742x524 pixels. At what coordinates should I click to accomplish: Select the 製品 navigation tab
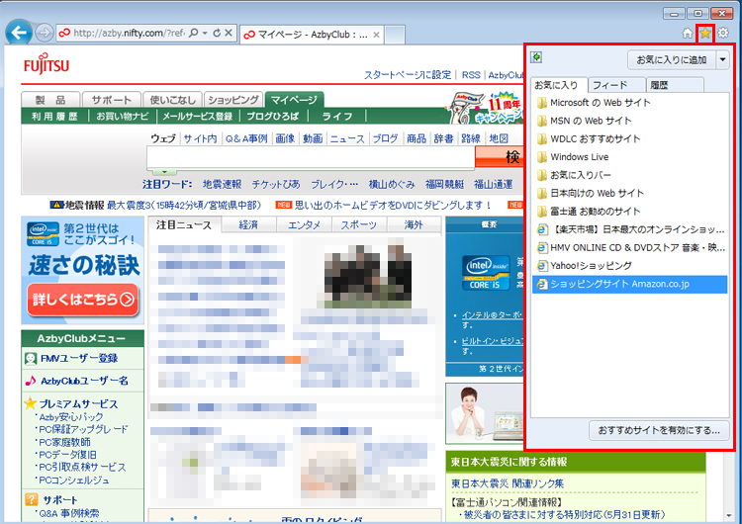[50, 100]
